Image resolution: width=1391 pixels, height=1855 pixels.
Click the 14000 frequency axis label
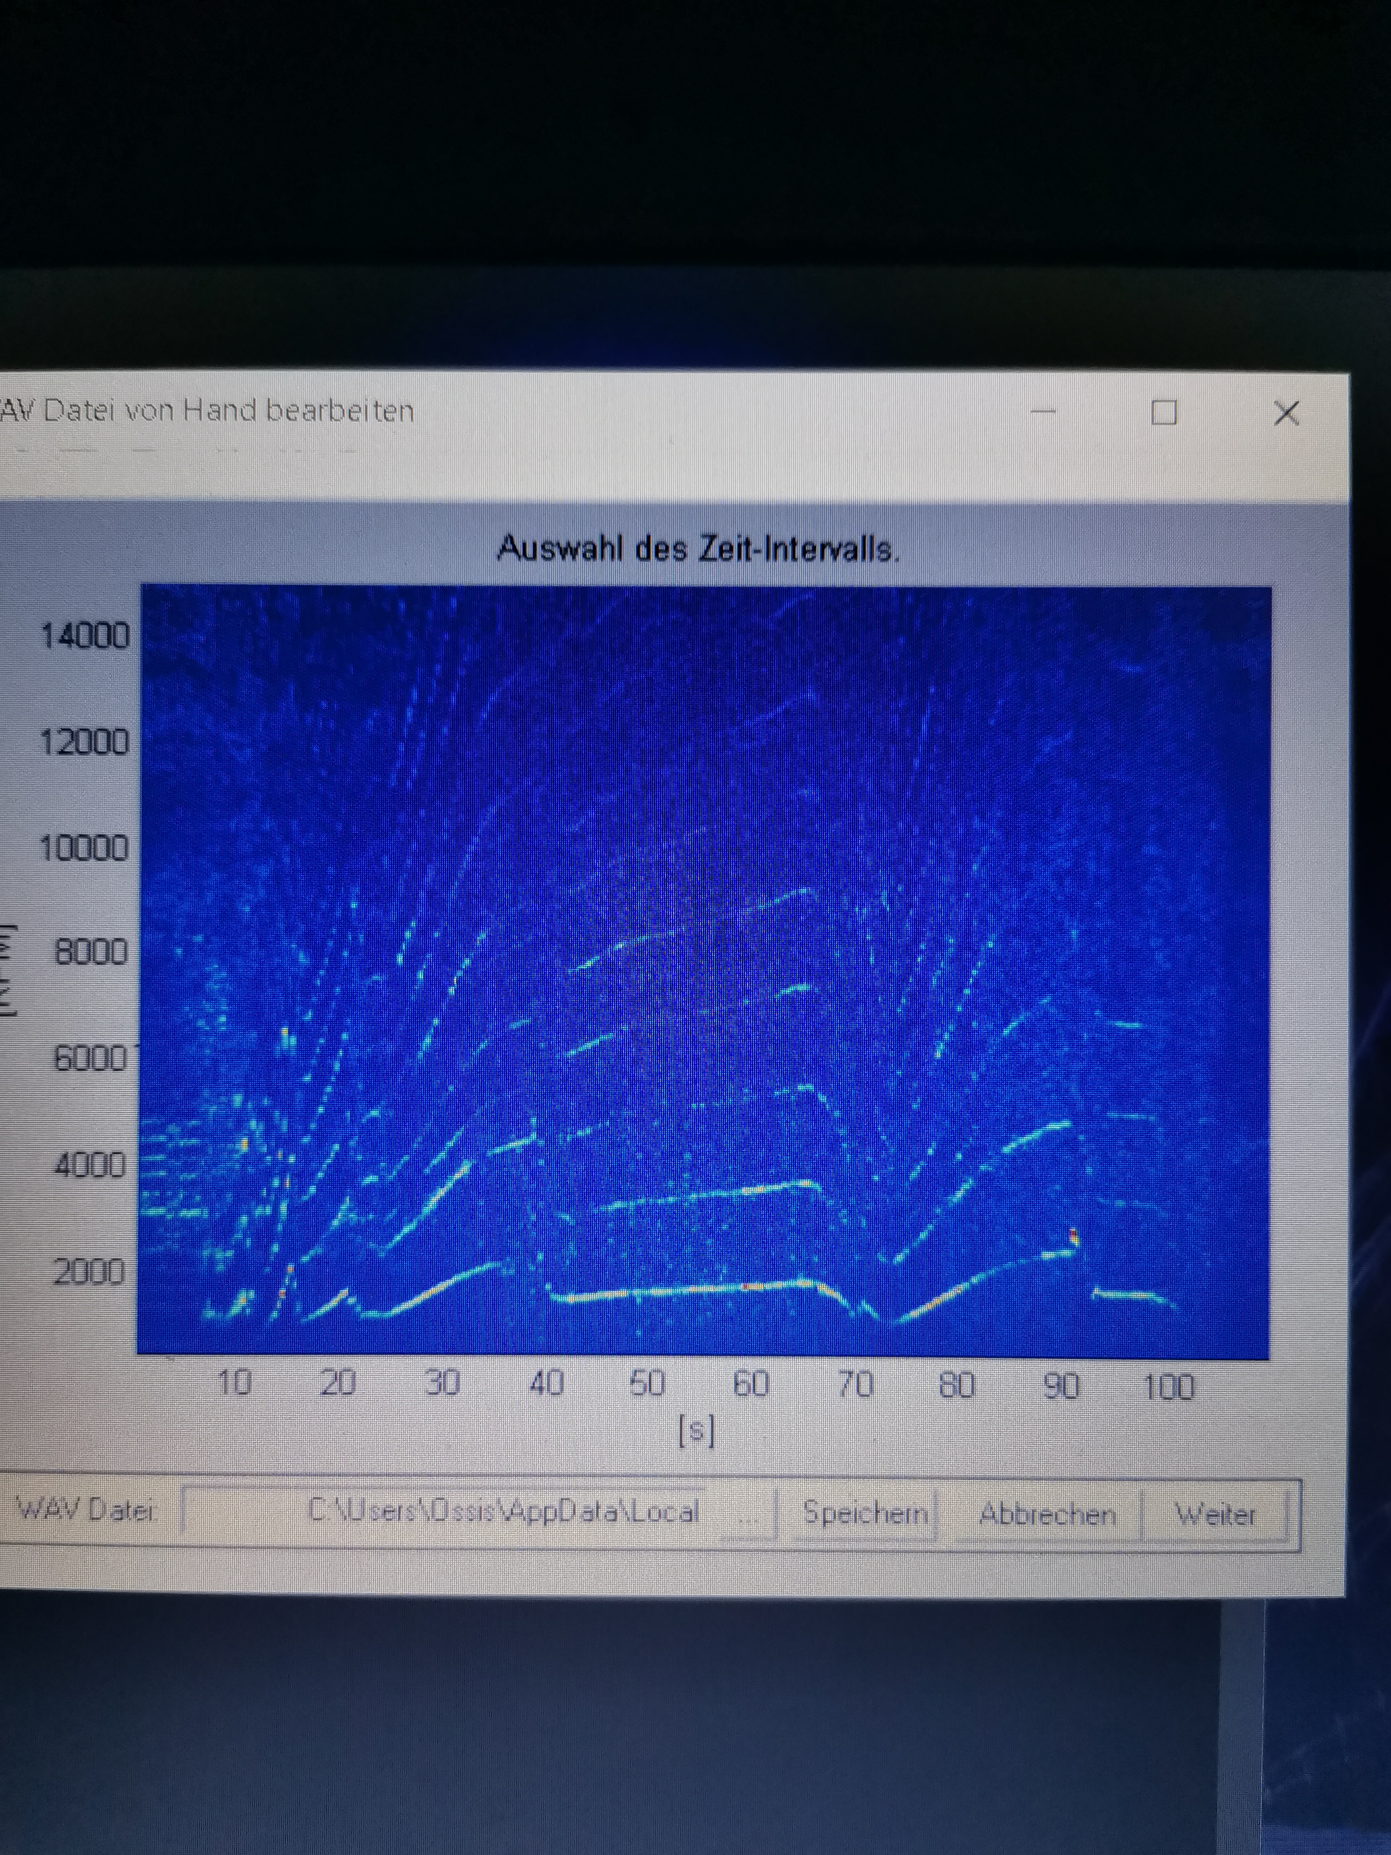pyautogui.click(x=85, y=636)
